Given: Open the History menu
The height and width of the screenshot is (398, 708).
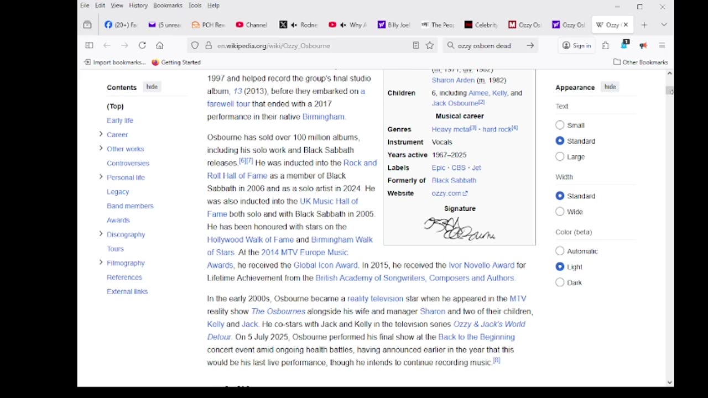Looking at the screenshot, I should (x=138, y=6).
